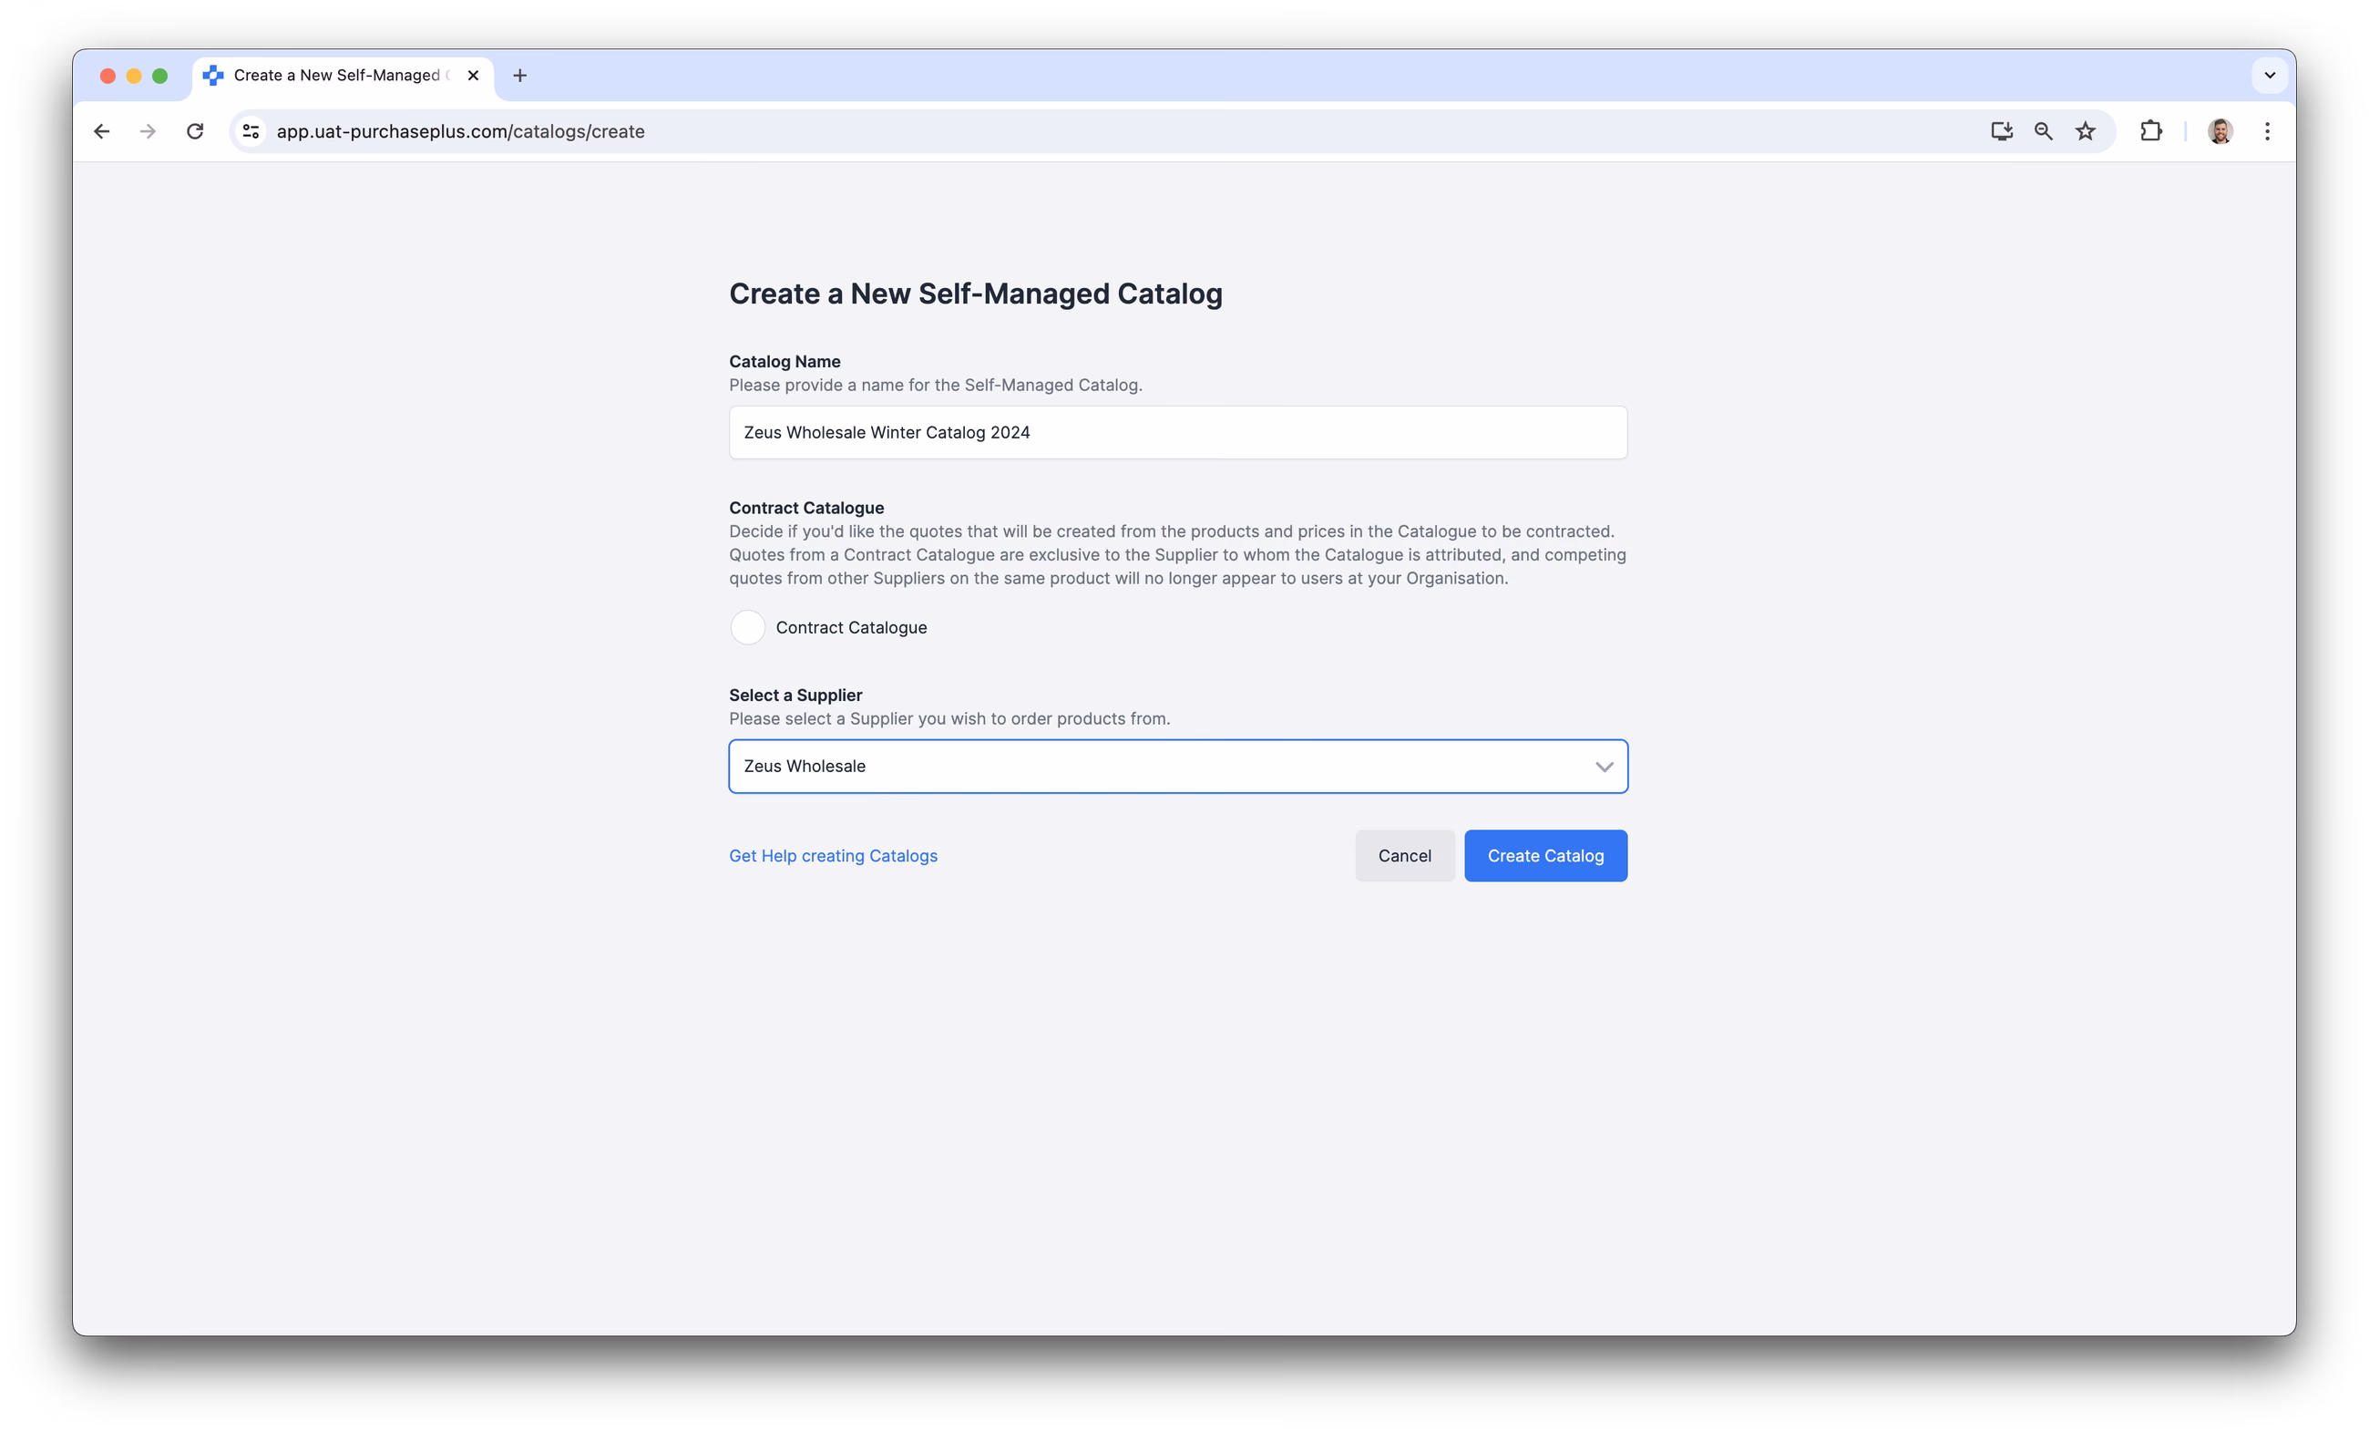Click the Select a Supplier label

tap(795, 695)
